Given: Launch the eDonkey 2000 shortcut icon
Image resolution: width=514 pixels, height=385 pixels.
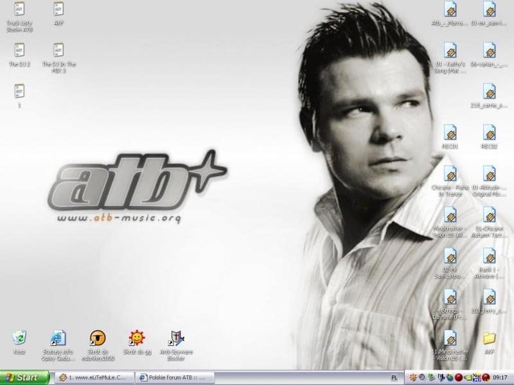Looking at the screenshot, I should click(98, 346).
